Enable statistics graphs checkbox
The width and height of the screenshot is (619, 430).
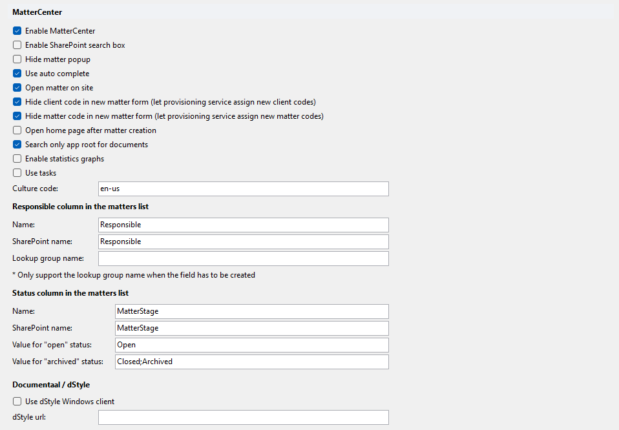[17, 159]
